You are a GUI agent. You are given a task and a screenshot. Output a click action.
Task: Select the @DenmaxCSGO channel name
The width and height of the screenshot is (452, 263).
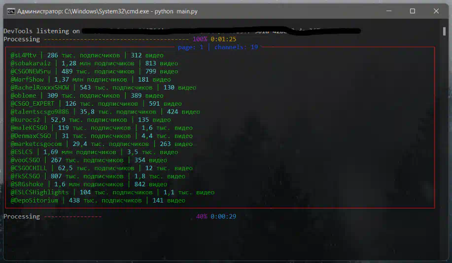tap(31, 136)
